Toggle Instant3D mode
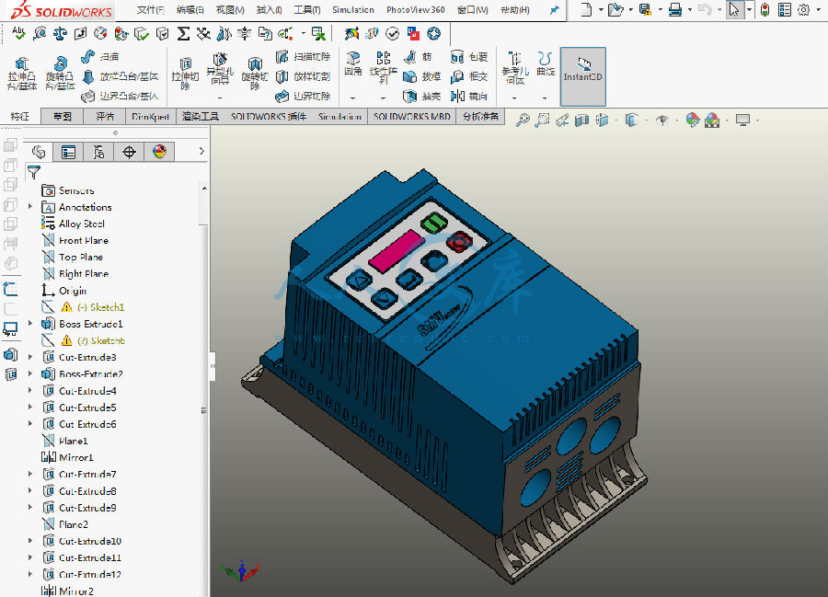 pyautogui.click(x=582, y=76)
